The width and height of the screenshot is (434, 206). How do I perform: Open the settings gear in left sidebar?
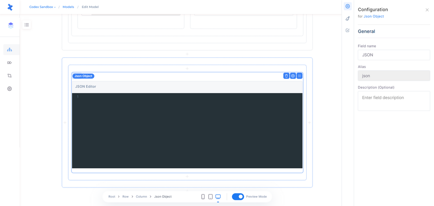point(10,89)
